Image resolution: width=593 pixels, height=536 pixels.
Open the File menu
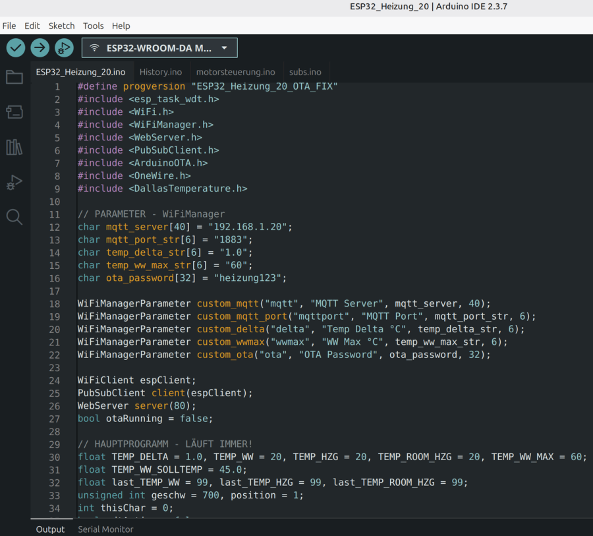[9, 26]
